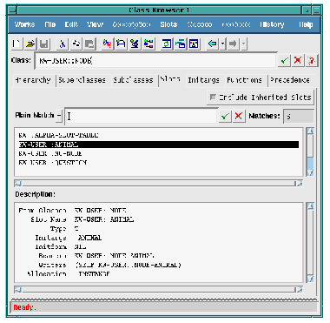Viewport: 330px width, 323px height.
Task: Click inside the Class name input field
Action: [x=155, y=61]
